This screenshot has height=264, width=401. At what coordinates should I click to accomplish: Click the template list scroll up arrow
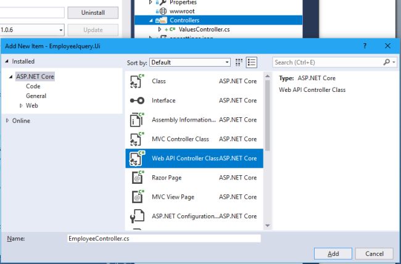[268, 76]
